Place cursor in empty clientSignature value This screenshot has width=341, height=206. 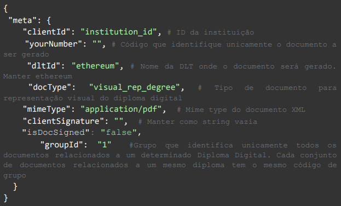tap(119, 121)
